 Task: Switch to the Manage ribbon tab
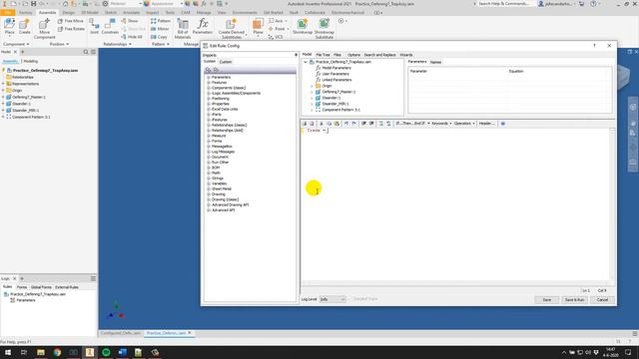204,13
